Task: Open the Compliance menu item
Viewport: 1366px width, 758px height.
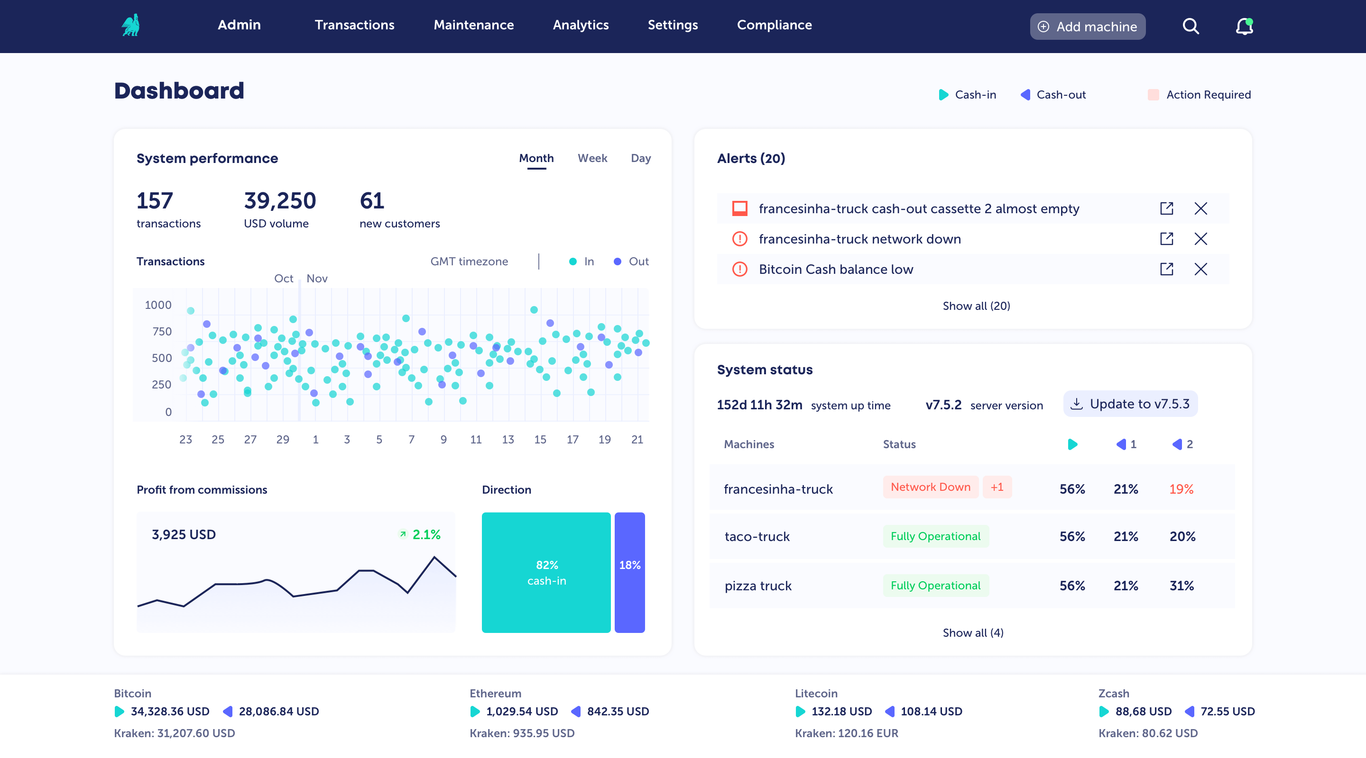Action: tap(775, 25)
